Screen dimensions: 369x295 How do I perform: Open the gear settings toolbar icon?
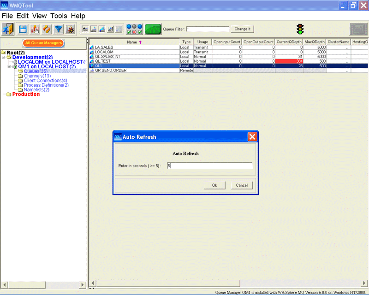[x=70, y=29]
